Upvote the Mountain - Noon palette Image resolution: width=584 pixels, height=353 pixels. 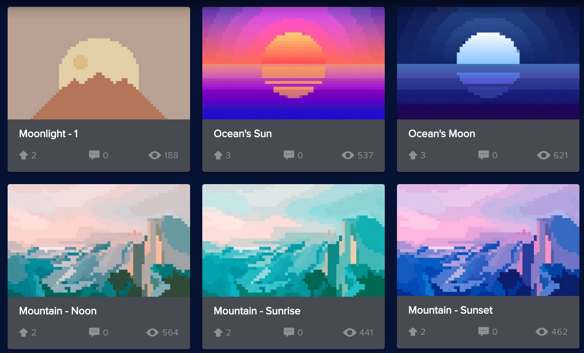(24, 332)
